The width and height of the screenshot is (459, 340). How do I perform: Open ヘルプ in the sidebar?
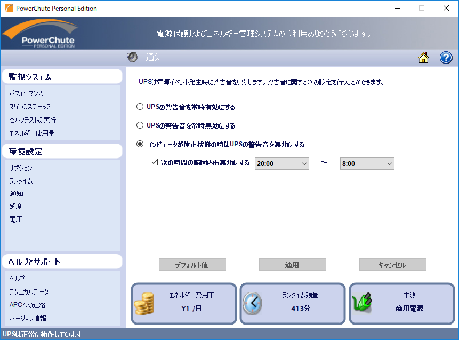(x=17, y=279)
